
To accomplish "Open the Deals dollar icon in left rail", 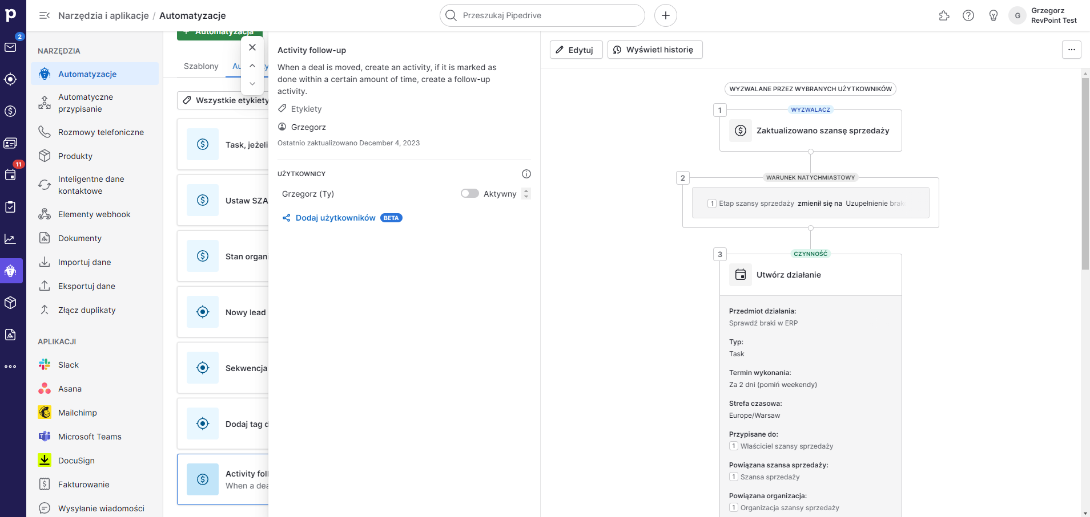I will pyautogui.click(x=11, y=111).
